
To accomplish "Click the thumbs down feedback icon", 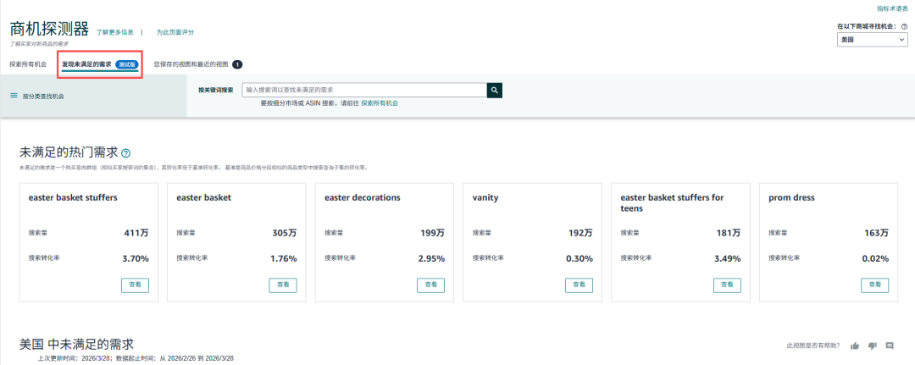I will point(872,346).
